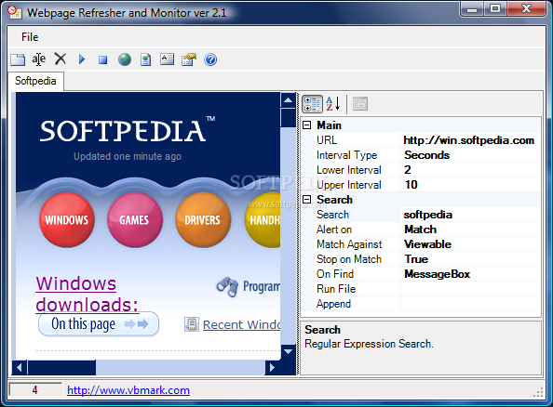Screen dimensions: 553x407
Task: Select the URL property label
Action: [327, 140]
